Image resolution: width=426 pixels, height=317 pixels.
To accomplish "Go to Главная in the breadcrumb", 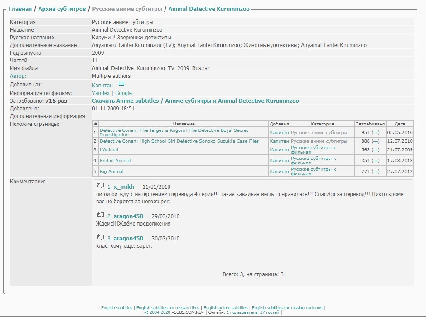I will pyautogui.click(x=20, y=9).
